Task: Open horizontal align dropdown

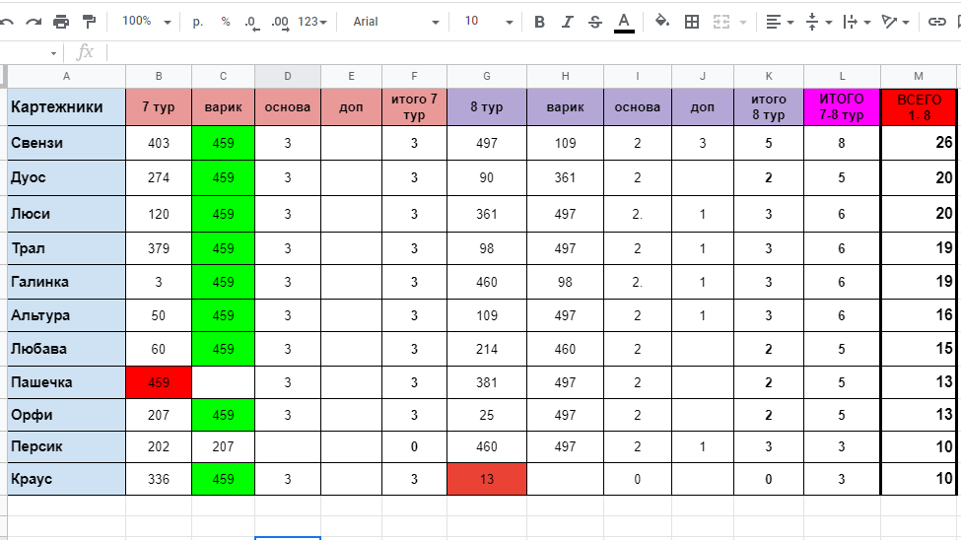Action: 780,22
